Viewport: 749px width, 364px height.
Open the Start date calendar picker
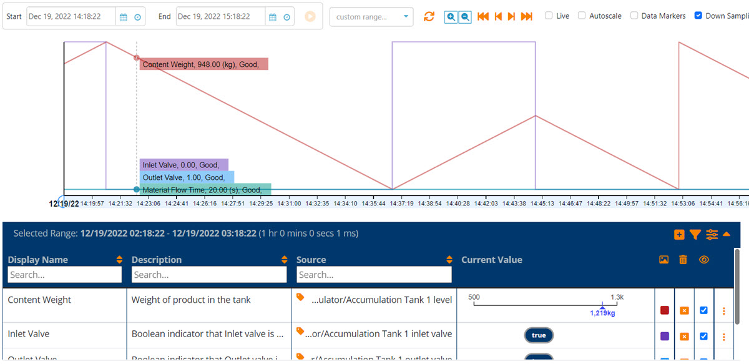point(124,17)
